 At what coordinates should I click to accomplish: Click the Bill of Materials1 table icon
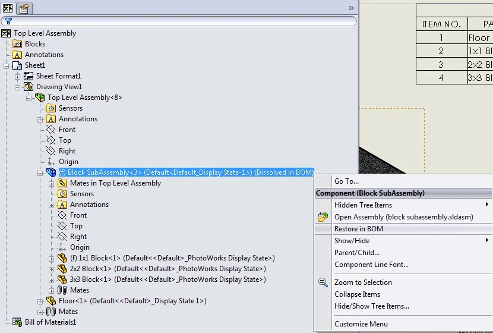[17, 322]
